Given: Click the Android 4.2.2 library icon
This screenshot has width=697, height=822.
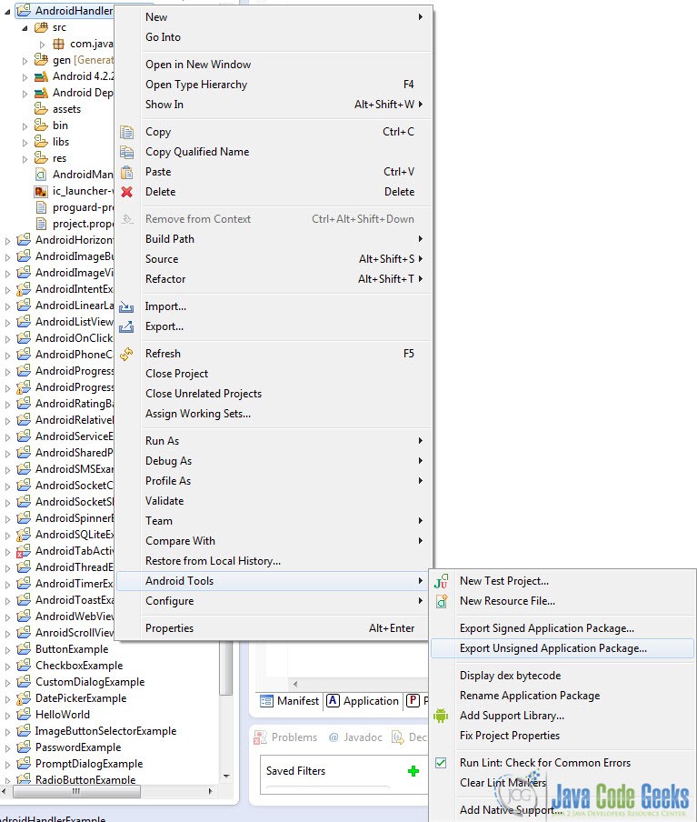Looking at the screenshot, I should pyautogui.click(x=42, y=76).
